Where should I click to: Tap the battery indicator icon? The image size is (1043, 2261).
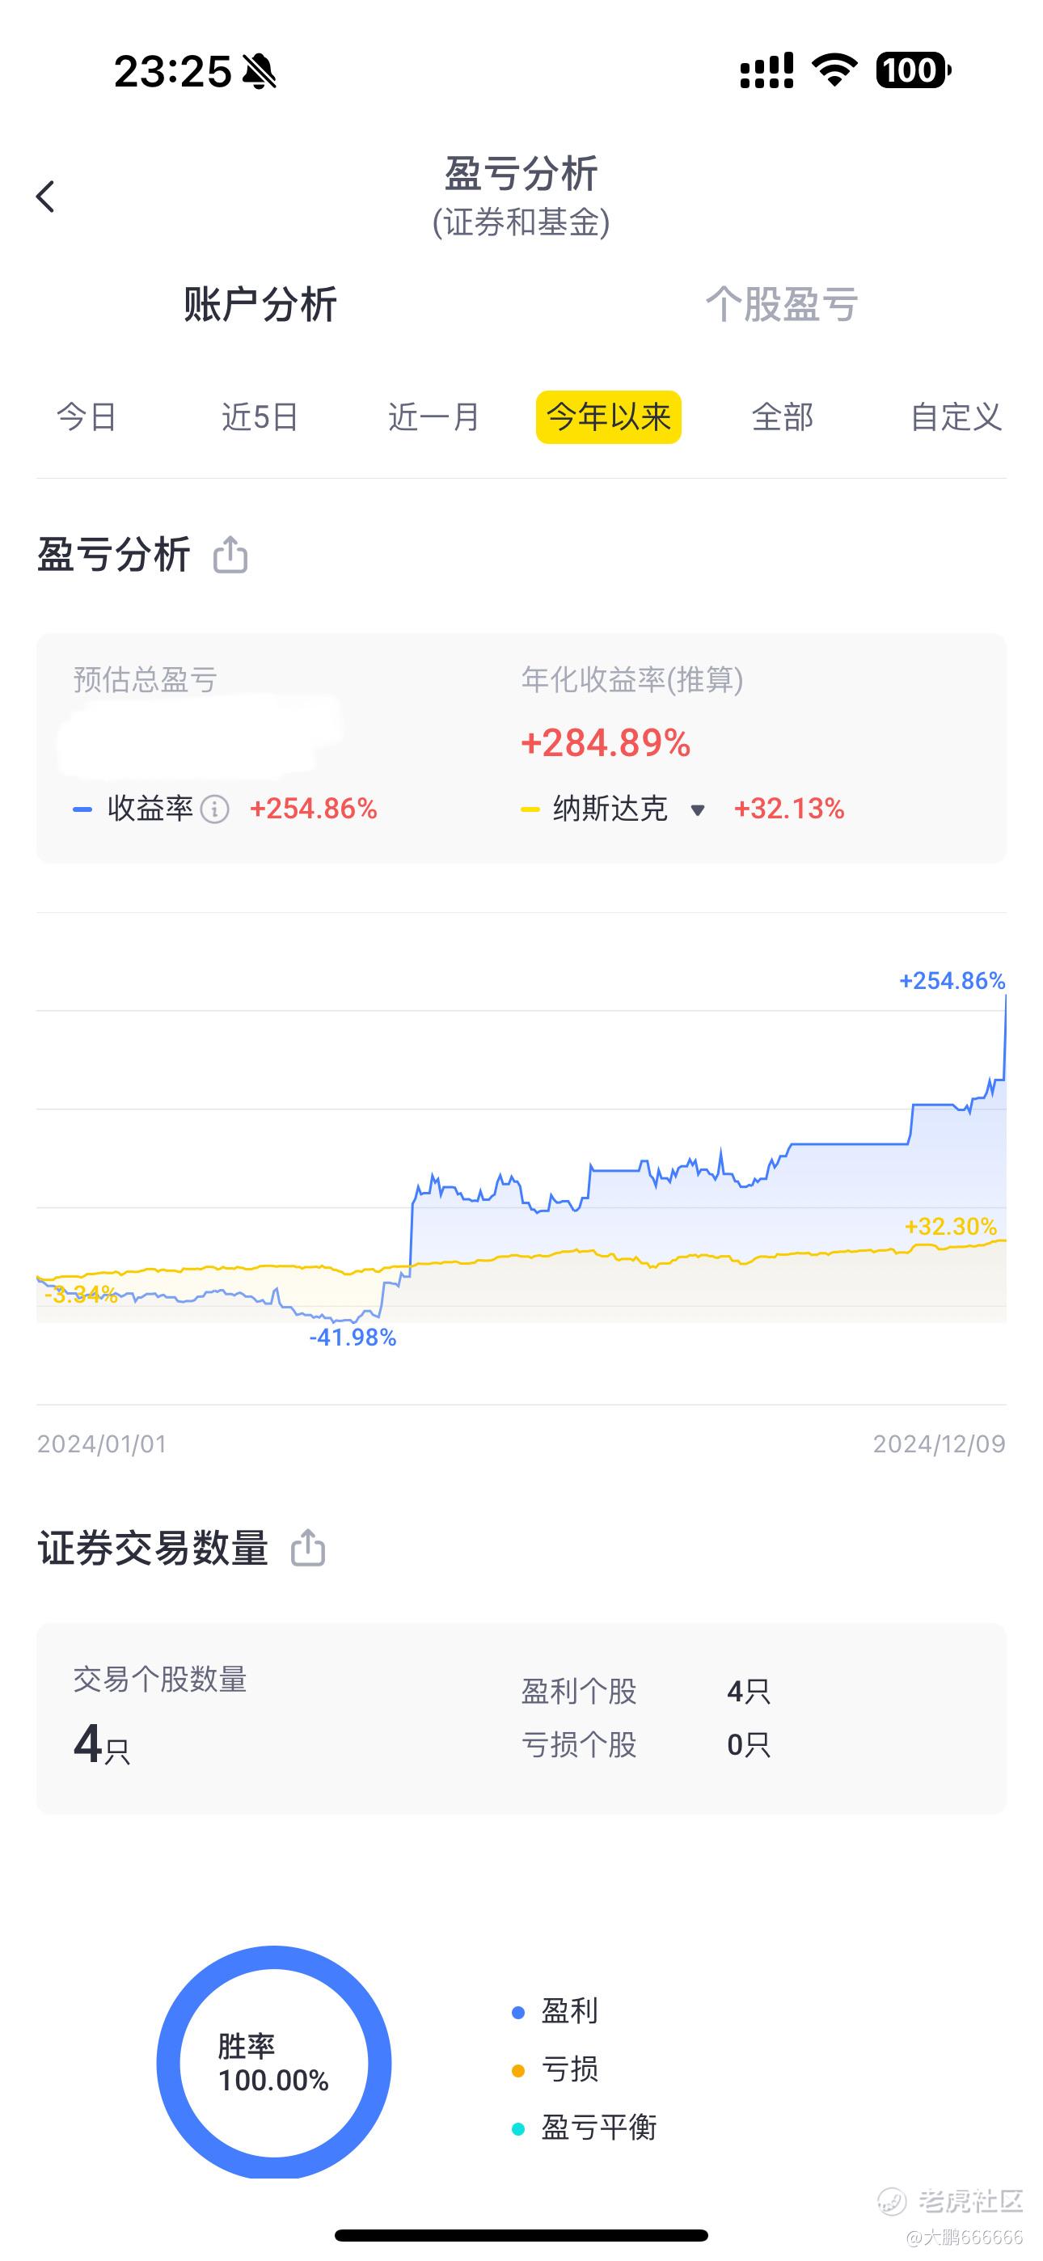(914, 70)
